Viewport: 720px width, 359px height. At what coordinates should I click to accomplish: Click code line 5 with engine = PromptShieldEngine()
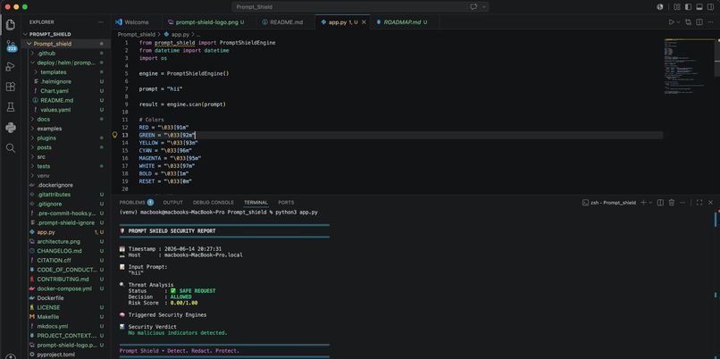point(184,73)
